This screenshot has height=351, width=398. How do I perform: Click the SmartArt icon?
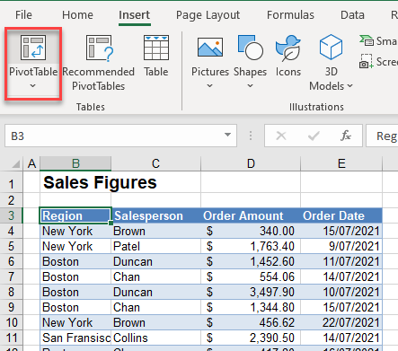click(366, 40)
